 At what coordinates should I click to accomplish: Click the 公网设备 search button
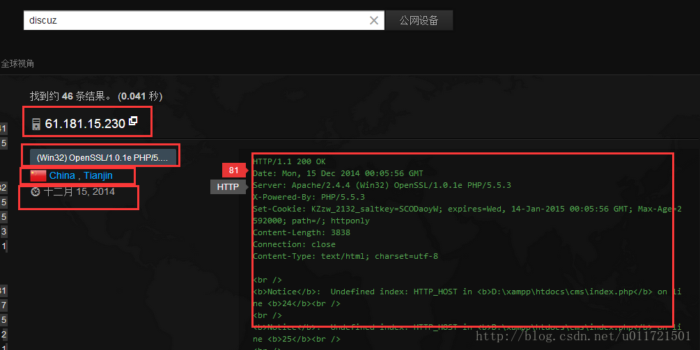point(419,20)
